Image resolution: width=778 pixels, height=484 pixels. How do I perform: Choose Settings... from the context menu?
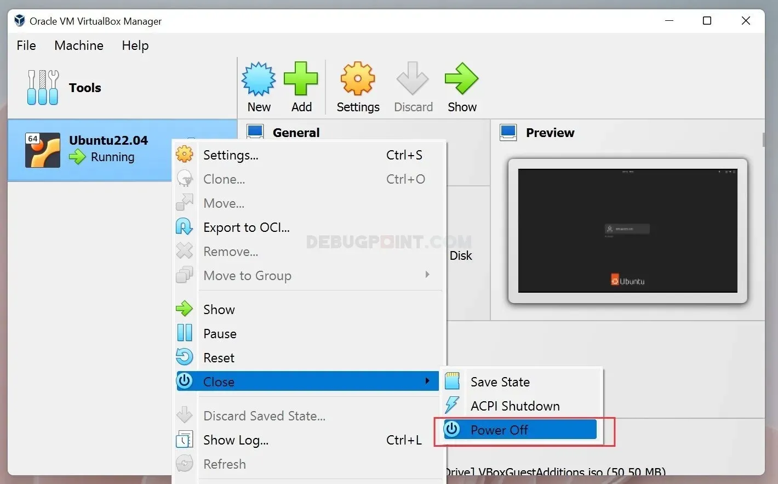[308, 155]
